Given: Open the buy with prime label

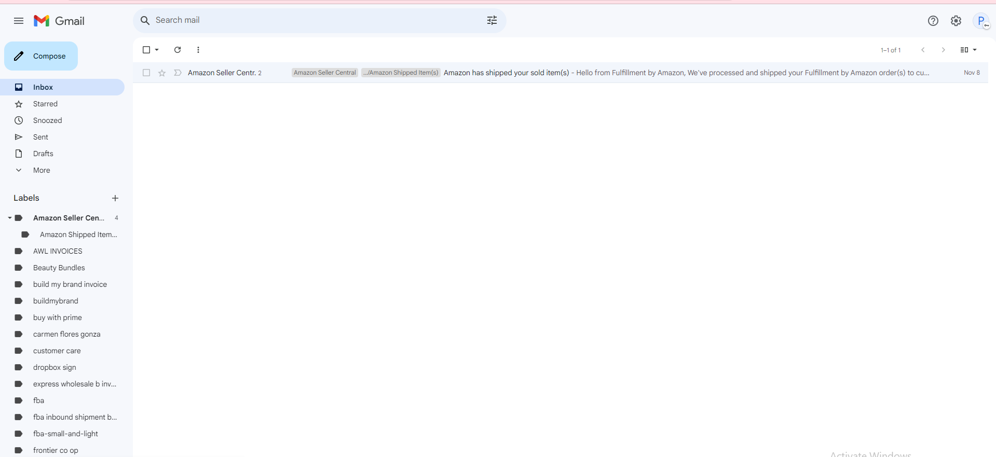Looking at the screenshot, I should (x=57, y=317).
